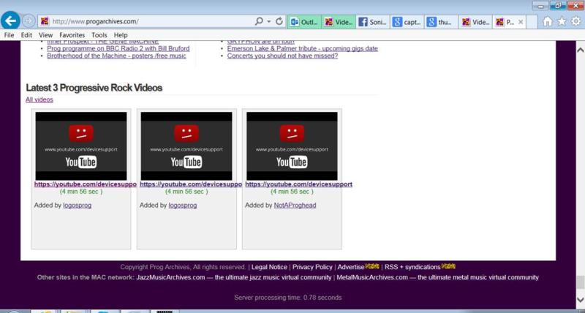
Task: Switch to the Outlook tab
Action: tap(303, 22)
